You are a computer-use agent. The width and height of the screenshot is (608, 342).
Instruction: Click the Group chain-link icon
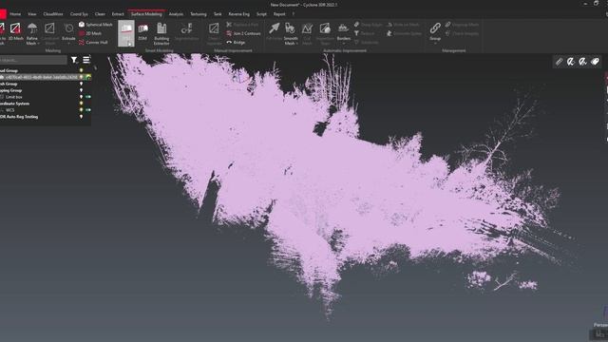pos(435,28)
